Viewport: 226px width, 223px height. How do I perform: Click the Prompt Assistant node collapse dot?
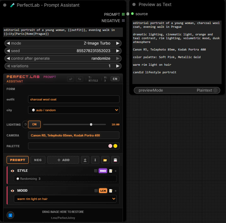click(5, 5)
